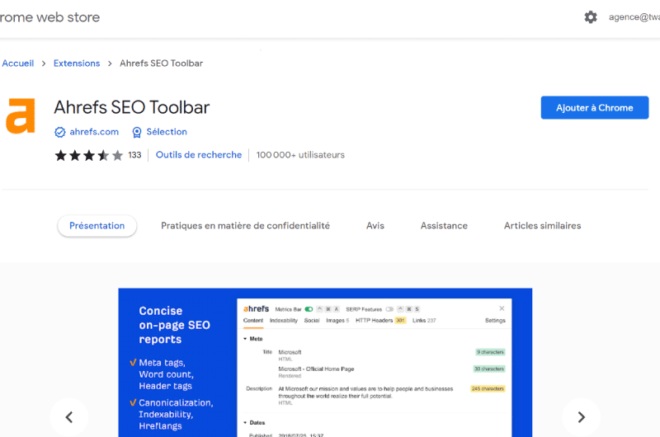Open the Sélection link
660x437 pixels.
tap(167, 132)
